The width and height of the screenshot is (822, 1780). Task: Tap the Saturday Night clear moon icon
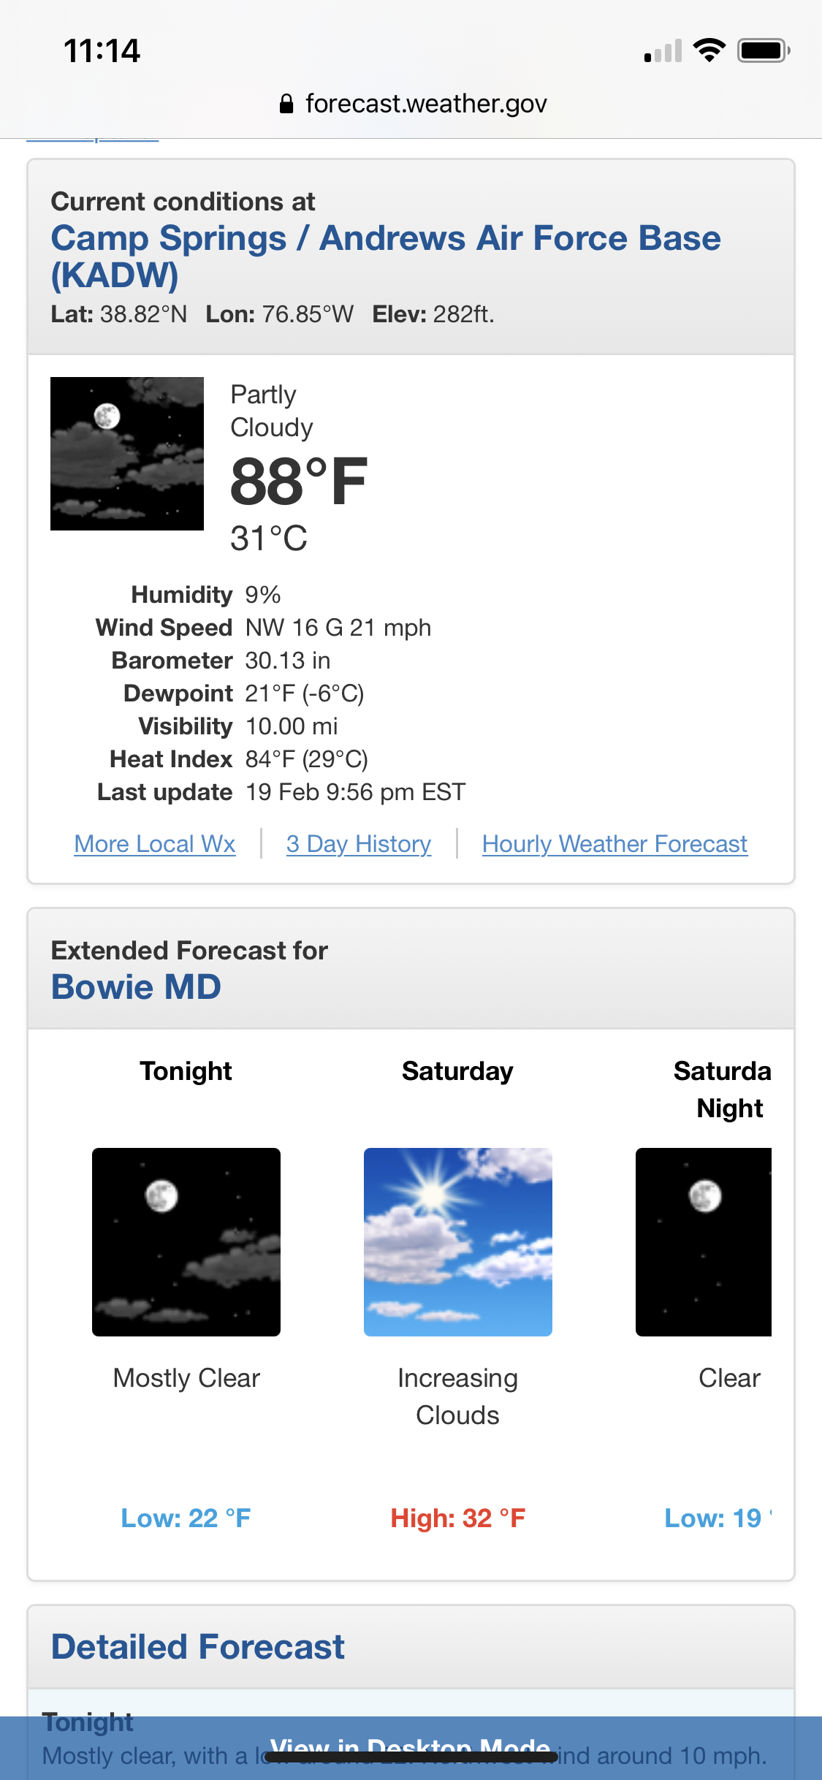pyautogui.click(x=704, y=1242)
